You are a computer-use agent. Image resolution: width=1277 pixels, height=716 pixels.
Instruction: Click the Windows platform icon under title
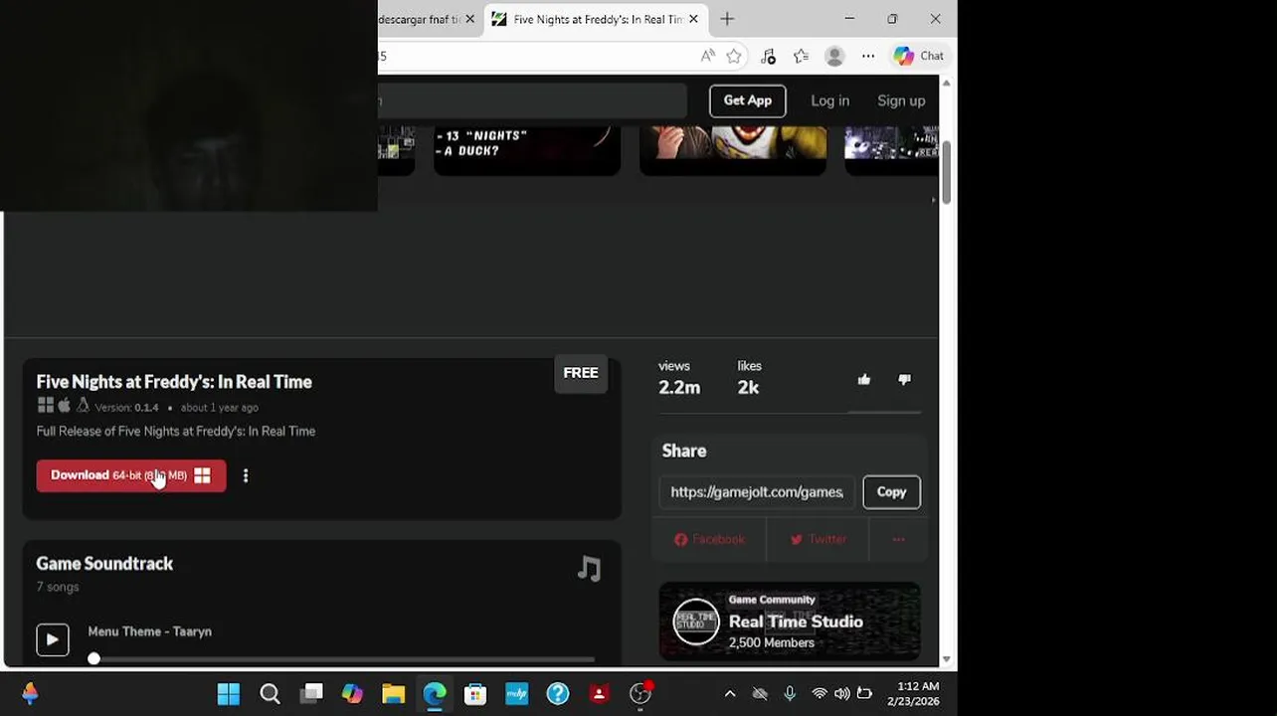(x=46, y=406)
